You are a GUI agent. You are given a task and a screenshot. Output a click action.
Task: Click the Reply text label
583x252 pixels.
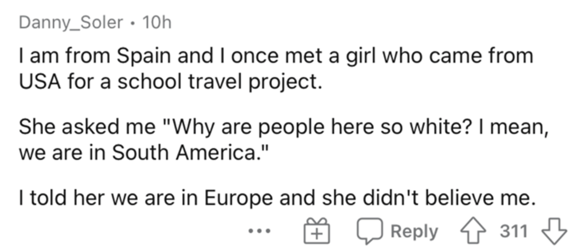[414, 232]
